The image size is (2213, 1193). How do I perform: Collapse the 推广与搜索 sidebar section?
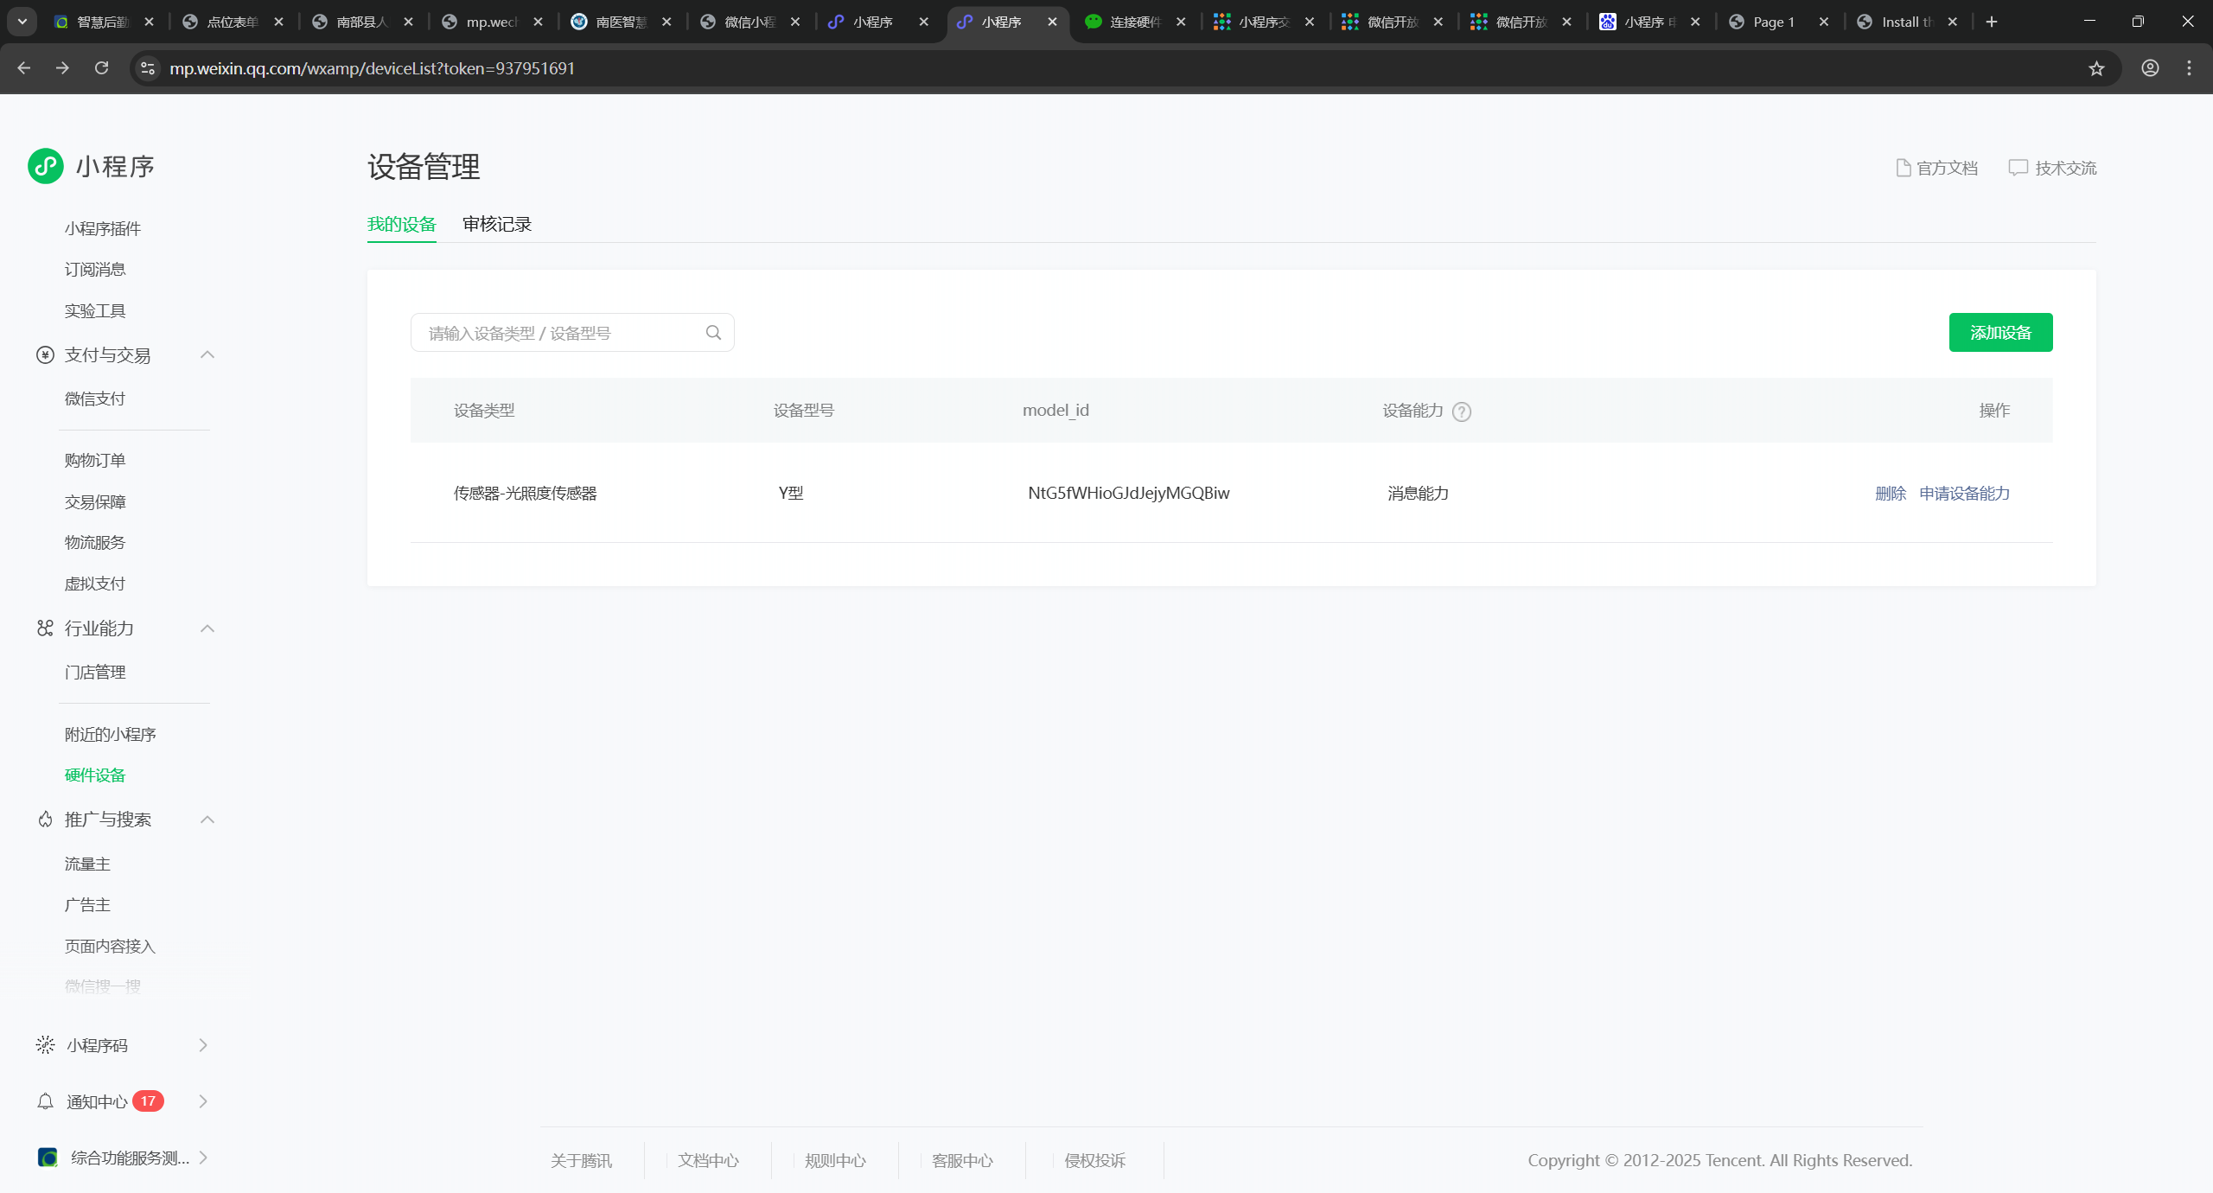click(x=207, y=820)
